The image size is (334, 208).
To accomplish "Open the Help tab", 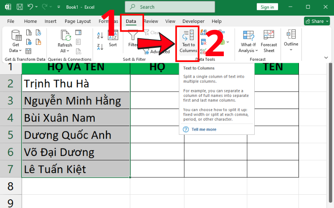I will pyautogui.click(x=217, y=21).
